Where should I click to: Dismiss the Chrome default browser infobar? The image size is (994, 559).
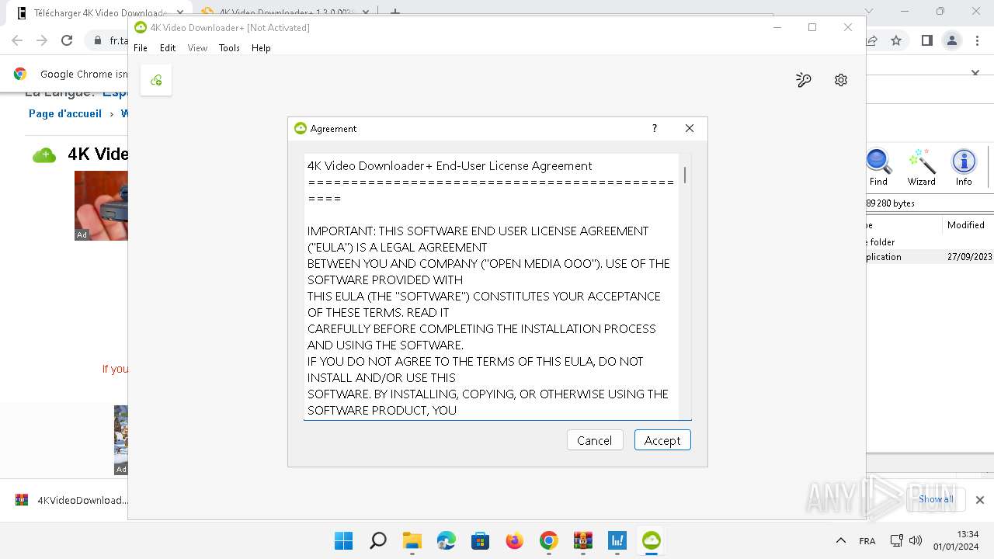975,73
